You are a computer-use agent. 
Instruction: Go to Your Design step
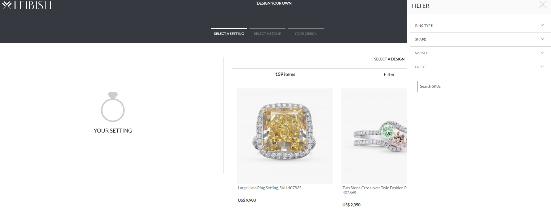click(306, 33)
